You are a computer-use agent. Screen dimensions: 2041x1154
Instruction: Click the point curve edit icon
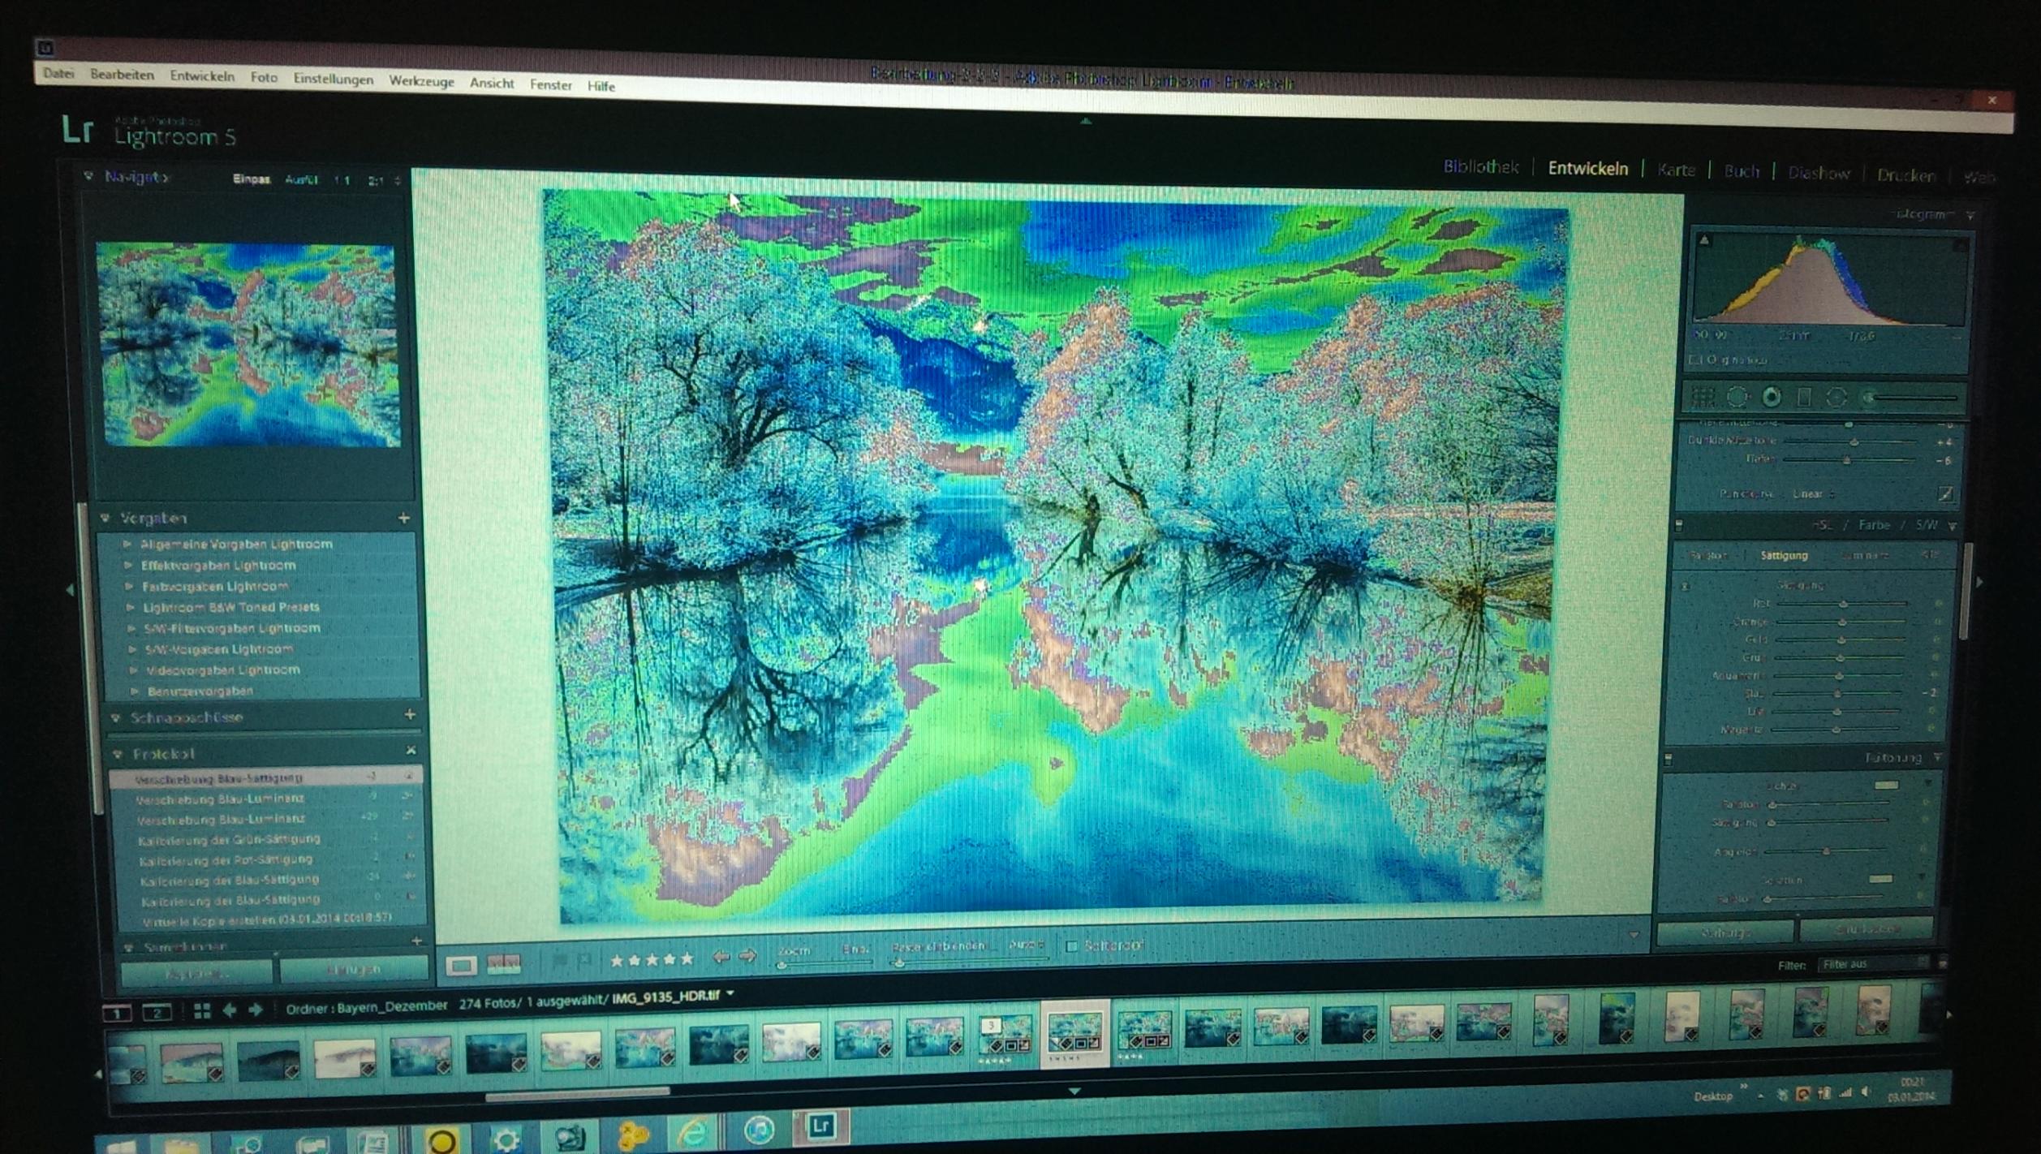tap(1945, 493)
